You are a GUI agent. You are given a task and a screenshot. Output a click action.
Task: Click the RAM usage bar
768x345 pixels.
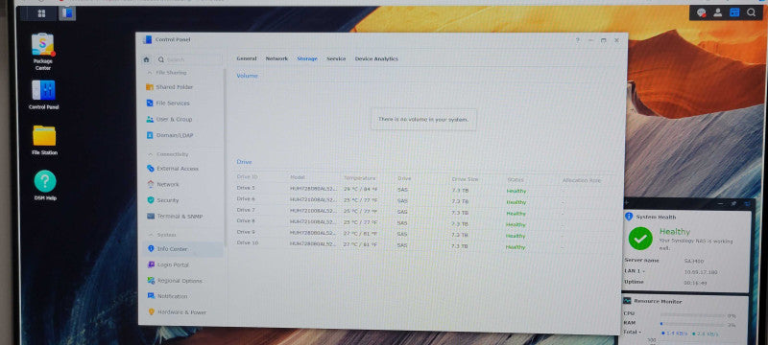point(692,324)
